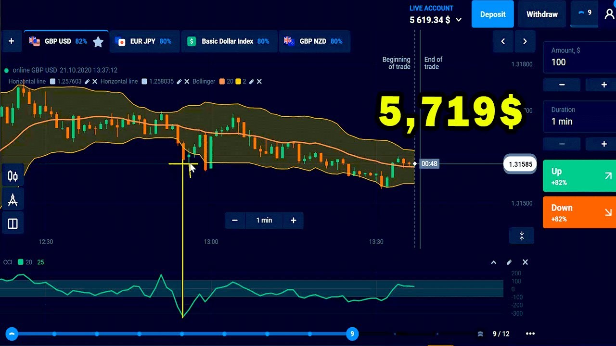The image size is (616, 346).
Task: Click Duration field showing 1 min
Action: pyautogui.click(x=579, y=116)
